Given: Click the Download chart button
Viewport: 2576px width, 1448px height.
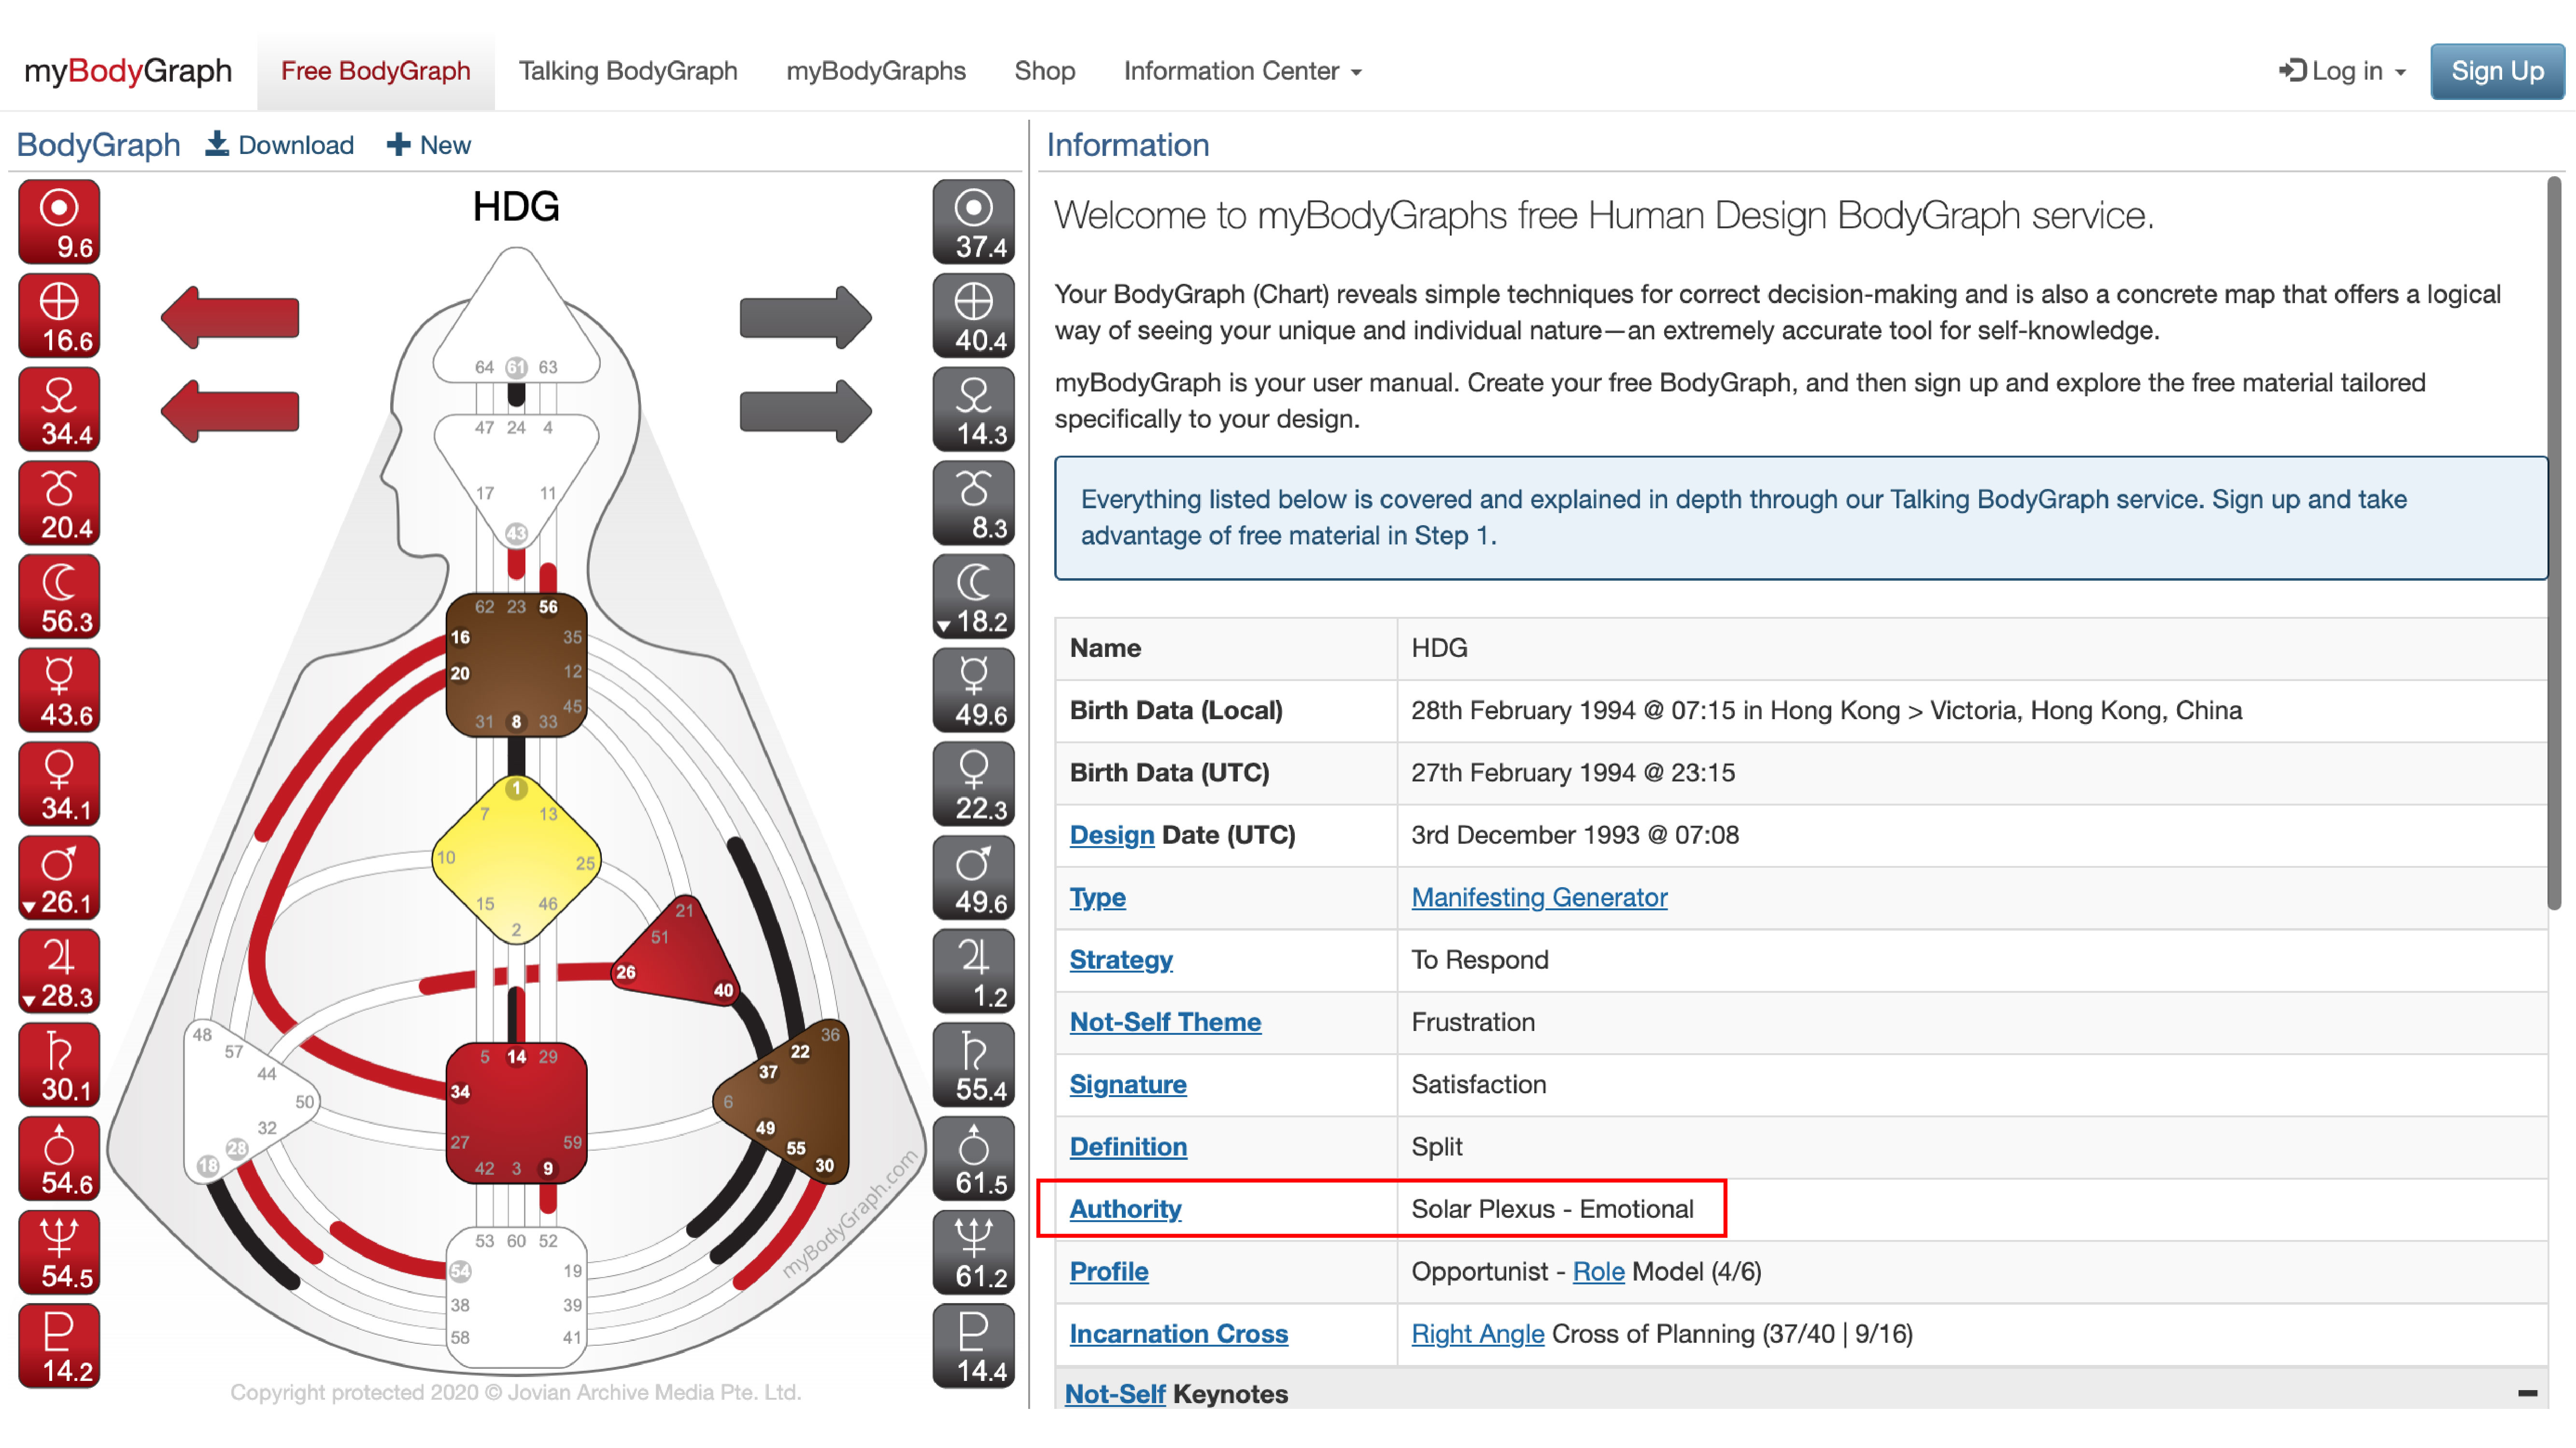Looking at the screenshot, I should point(280,145).
